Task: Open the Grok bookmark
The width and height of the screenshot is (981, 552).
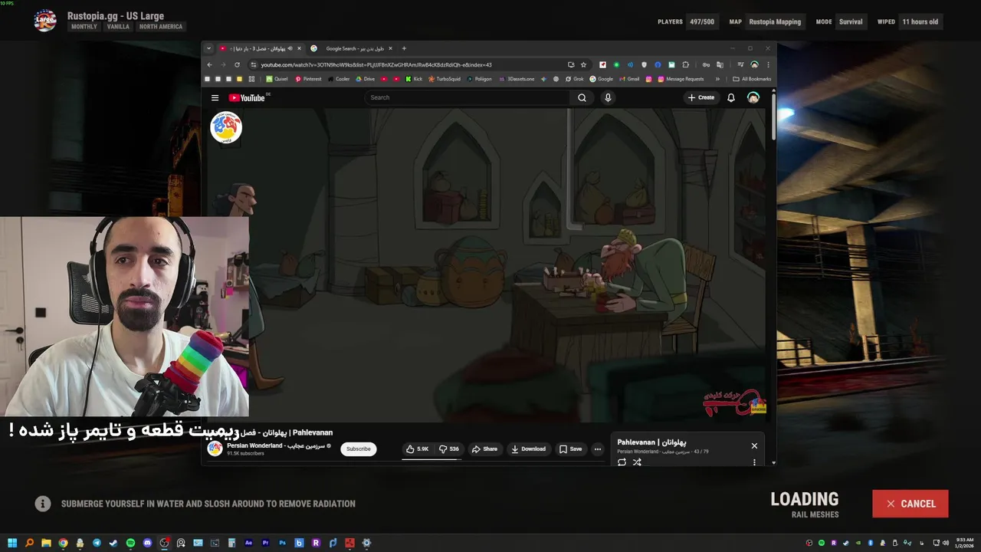Action: (575, 79)
